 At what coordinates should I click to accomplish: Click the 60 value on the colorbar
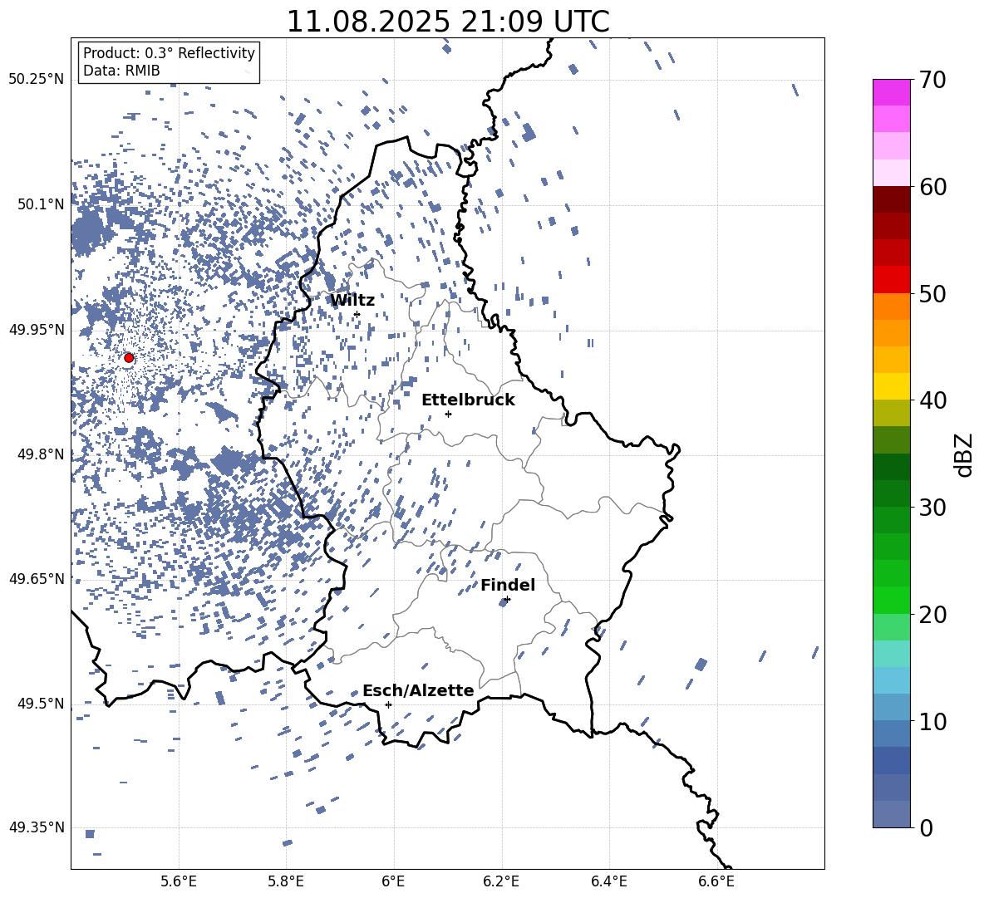click(933, 187)
